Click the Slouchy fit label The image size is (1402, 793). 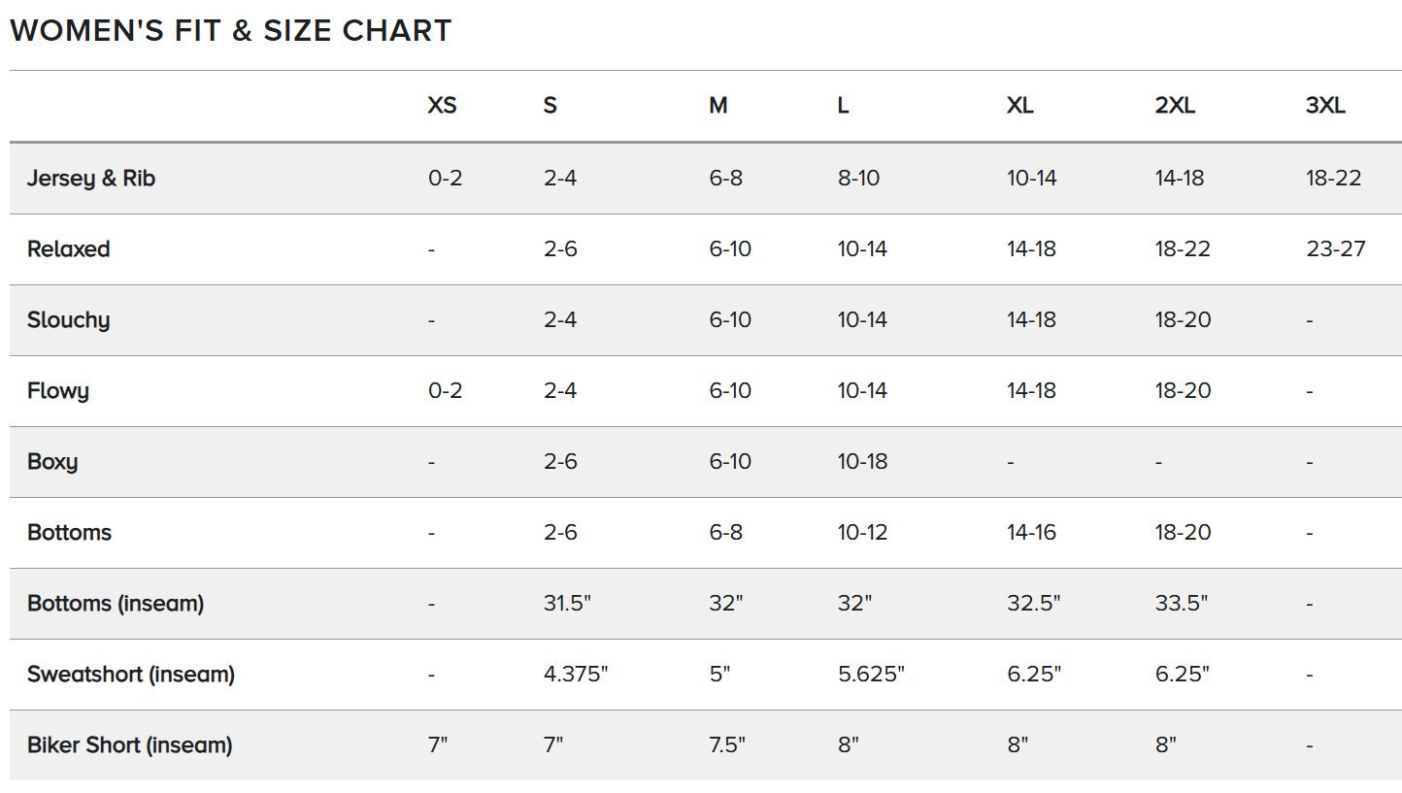tap(68, 320)
